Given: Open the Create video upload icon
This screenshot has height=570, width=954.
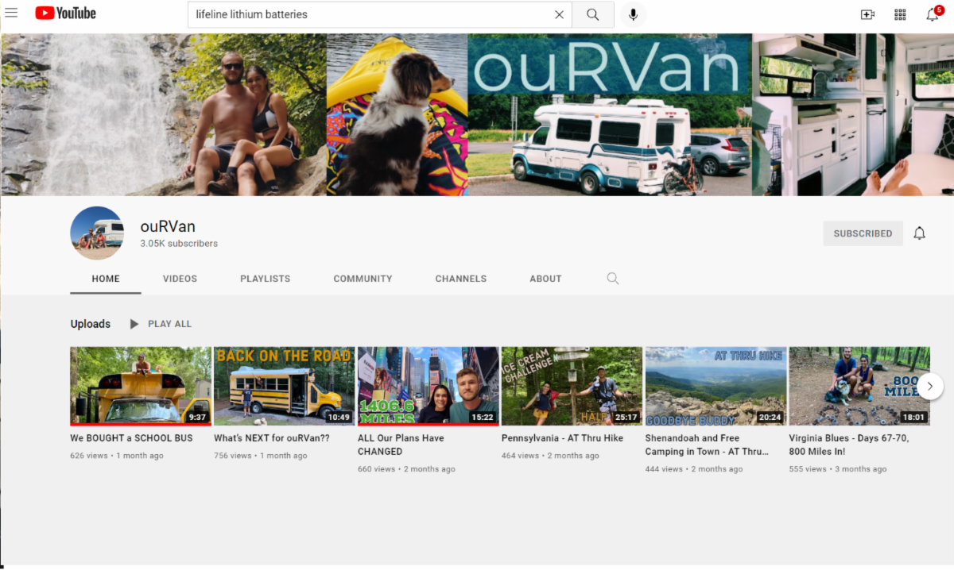Looking at the screenshot, I should 868,14.
